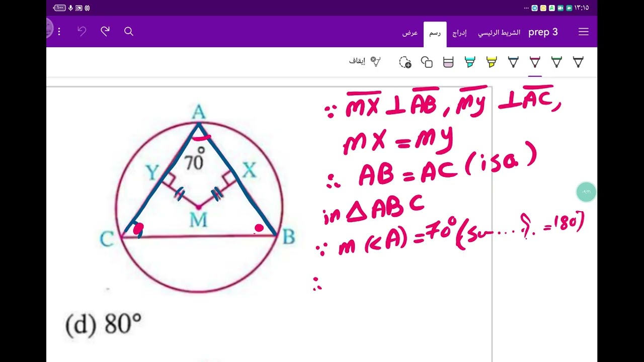Select the cyan highlighter tool

pos(470,62)
